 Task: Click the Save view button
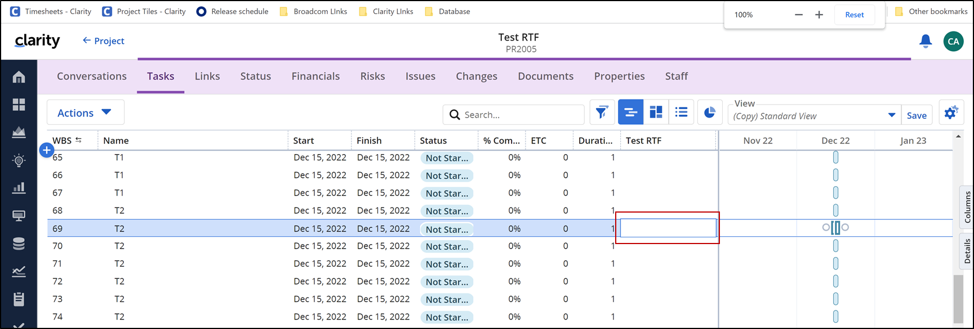pyautogui.click(x=916, y=115)
